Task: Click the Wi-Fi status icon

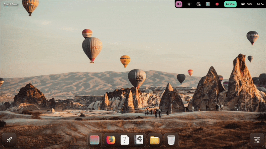Action: [x=189, y=4]
